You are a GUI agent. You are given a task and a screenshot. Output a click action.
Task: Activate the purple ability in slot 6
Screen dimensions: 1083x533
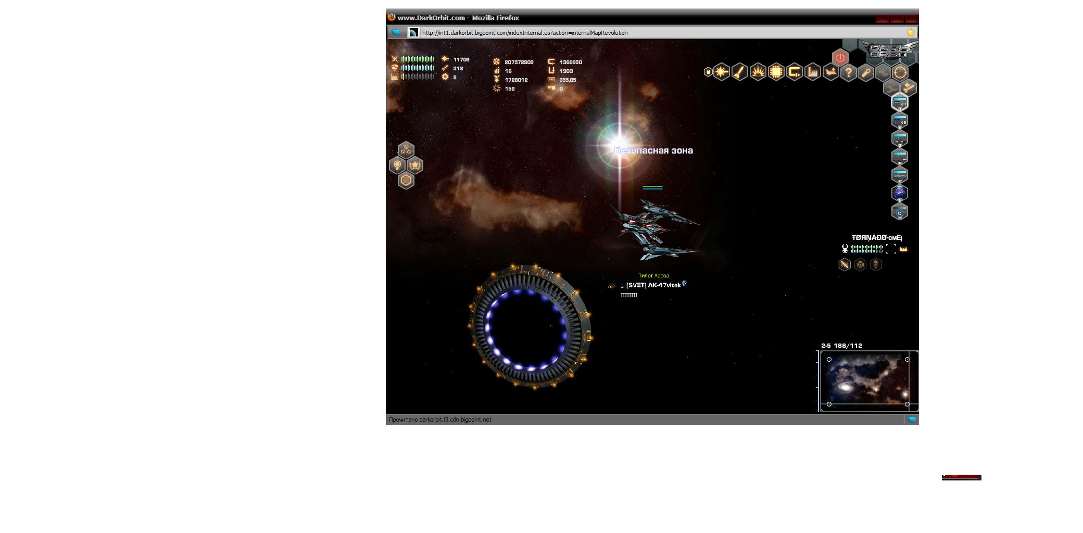pos(900,193)
